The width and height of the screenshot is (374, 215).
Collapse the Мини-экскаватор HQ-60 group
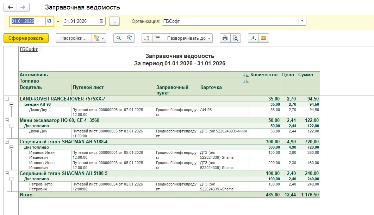point(7,120)
